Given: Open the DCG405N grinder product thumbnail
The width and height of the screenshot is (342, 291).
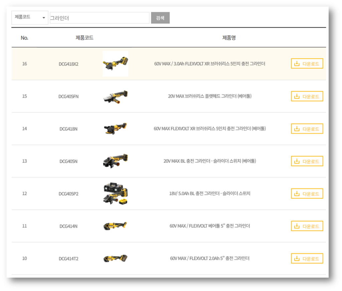Looking at the screenshot, I should 115,161.
